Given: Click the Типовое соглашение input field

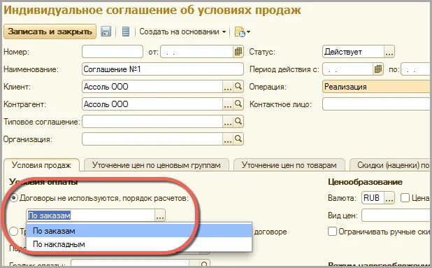Looking at the screenshot, I should pos(152,122).
